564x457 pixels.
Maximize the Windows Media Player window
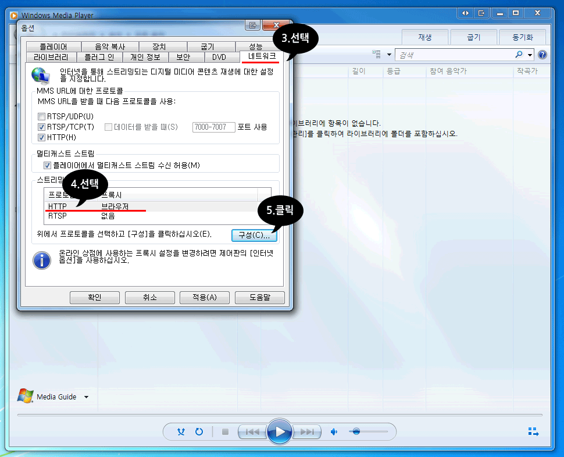click(516, 13)
